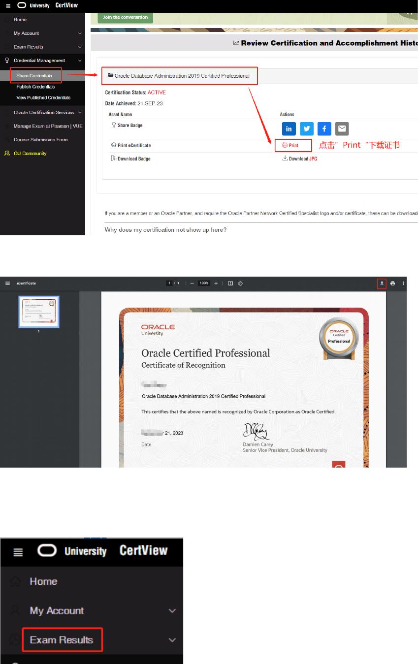418x664 pixels.
Task: Click the Oracle logo in the full CertView page header
Action: coord(22,6)
